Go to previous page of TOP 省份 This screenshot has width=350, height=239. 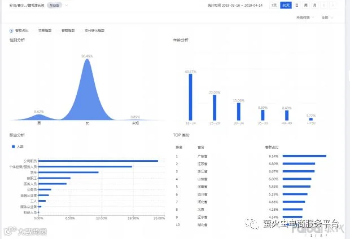(x=305, y=235)
